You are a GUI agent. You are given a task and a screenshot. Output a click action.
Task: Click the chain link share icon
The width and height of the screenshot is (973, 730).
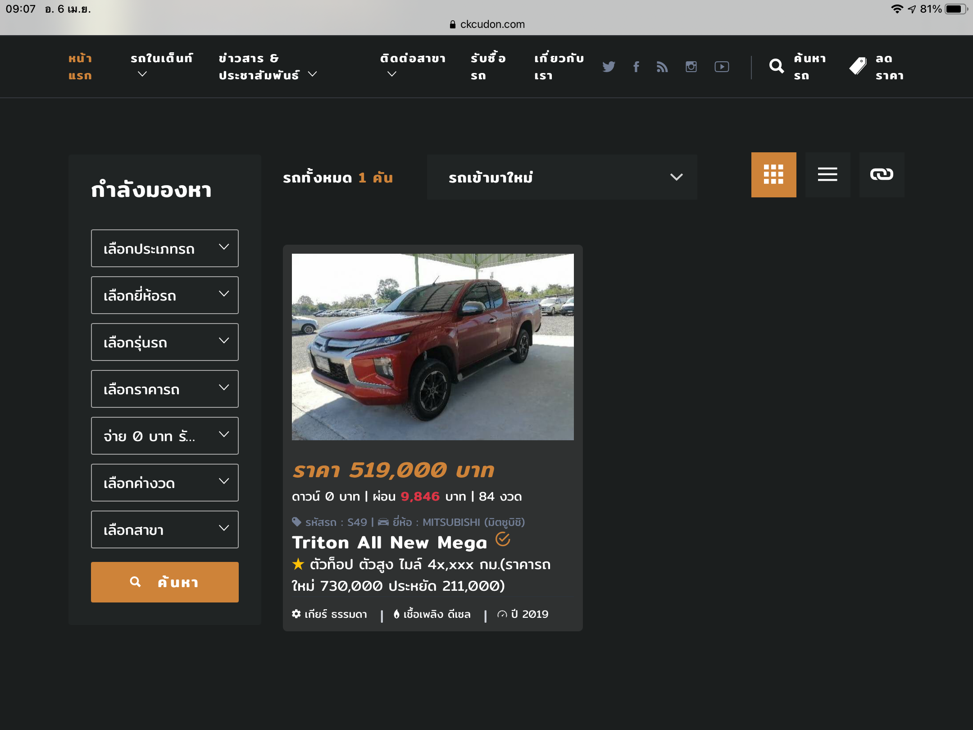[882, 175]
